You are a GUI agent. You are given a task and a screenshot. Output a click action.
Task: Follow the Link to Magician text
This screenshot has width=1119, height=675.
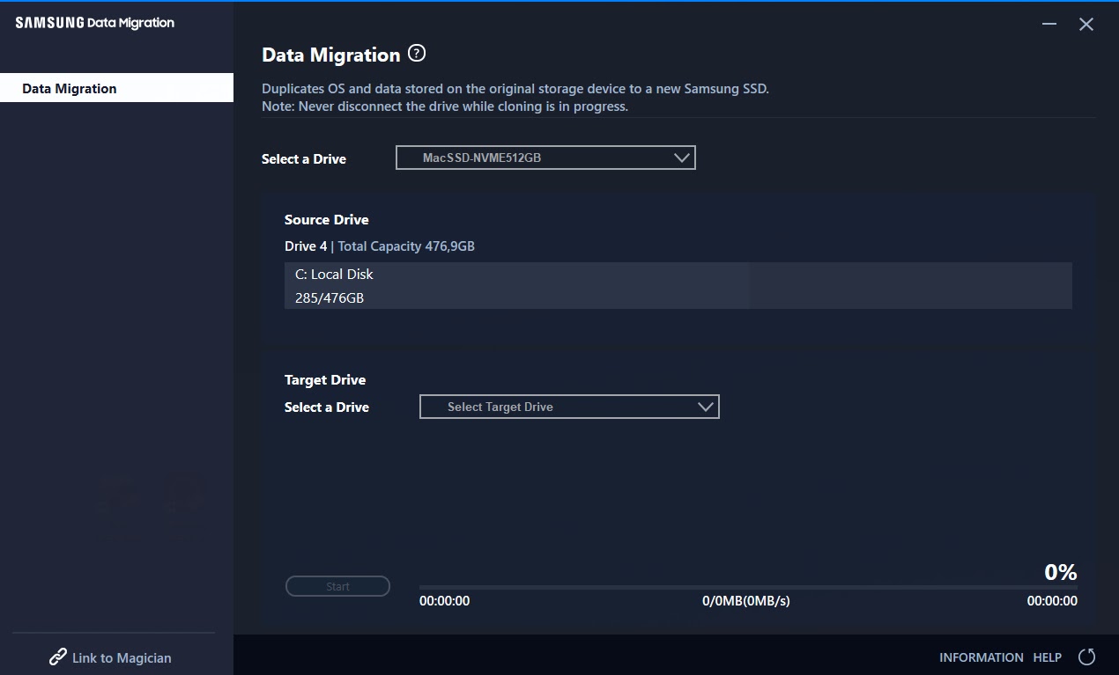[122, 657]
